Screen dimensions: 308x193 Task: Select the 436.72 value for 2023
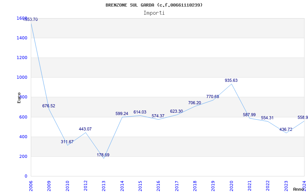point(286,130)
